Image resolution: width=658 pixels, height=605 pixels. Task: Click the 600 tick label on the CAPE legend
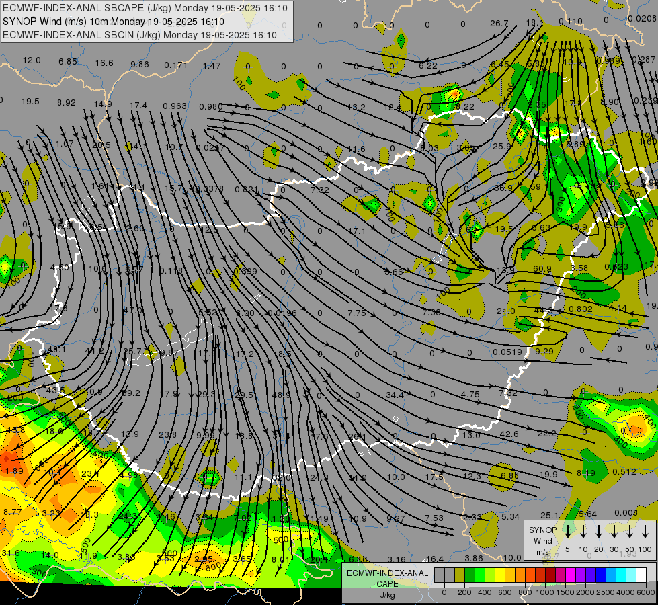tap(505, 592)
